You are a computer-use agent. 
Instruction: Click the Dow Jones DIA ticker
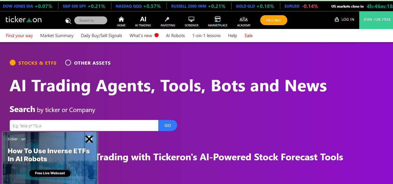click(28, 6)
